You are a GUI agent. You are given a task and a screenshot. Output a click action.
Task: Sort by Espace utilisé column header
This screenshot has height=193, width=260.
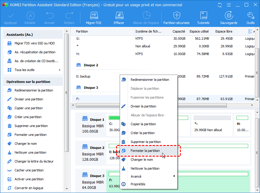[x=199, y=31]
